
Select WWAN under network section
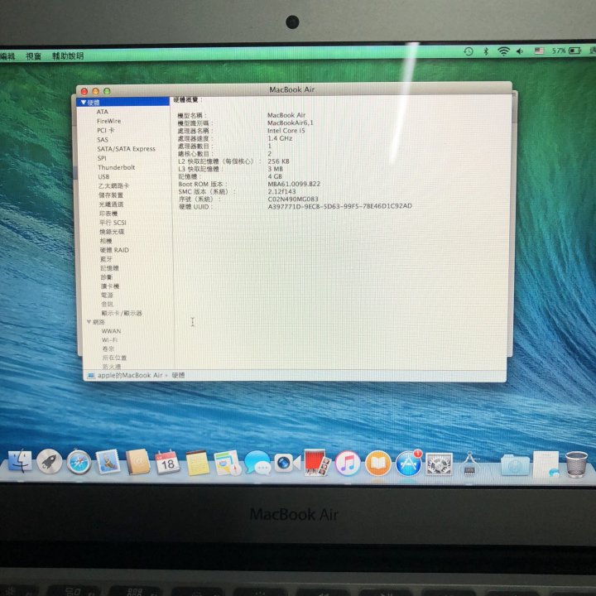pos(111,331)
